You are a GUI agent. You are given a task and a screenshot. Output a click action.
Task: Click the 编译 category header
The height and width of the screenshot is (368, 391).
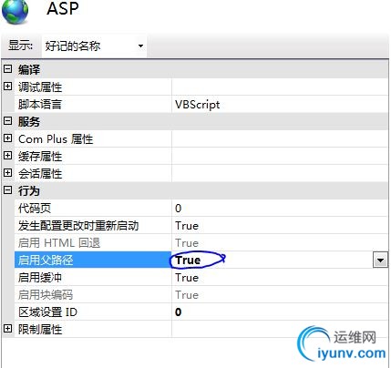click(x=29, y=69)
